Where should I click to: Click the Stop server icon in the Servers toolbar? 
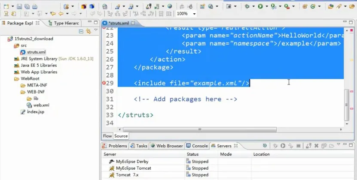click(x=298, y=146)
